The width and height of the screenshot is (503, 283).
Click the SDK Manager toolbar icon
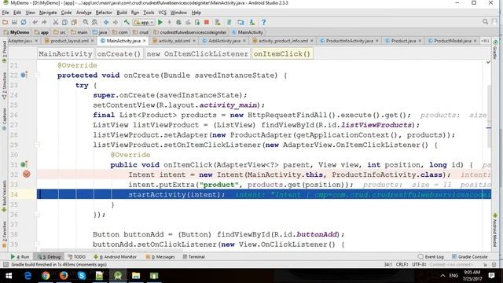[252, 22]
